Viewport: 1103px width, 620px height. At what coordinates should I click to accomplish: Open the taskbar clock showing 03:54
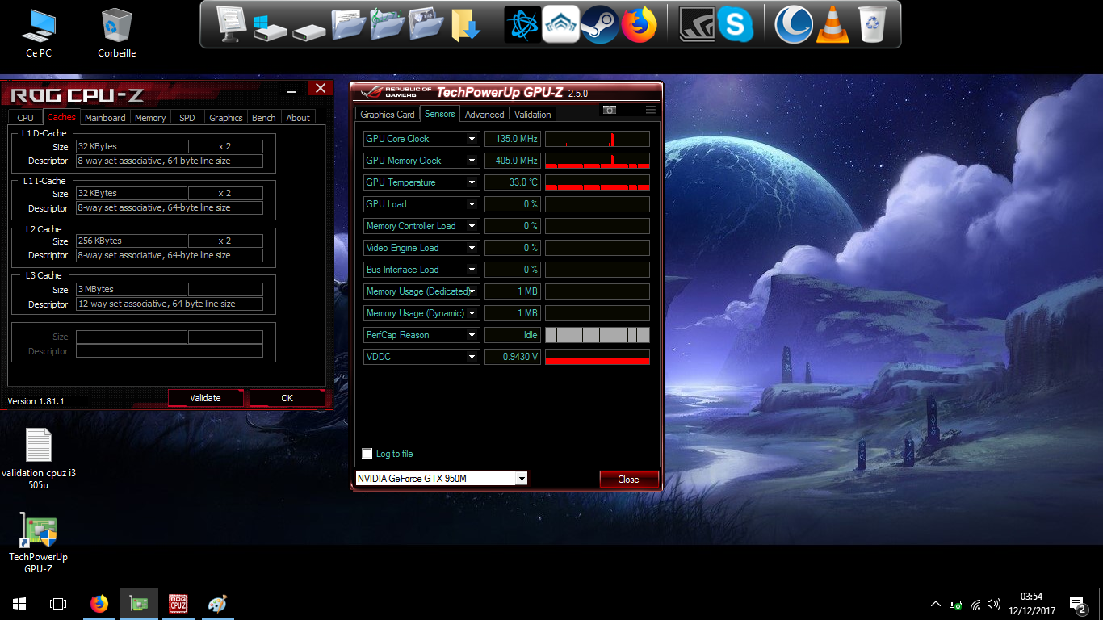[1031, 604]
